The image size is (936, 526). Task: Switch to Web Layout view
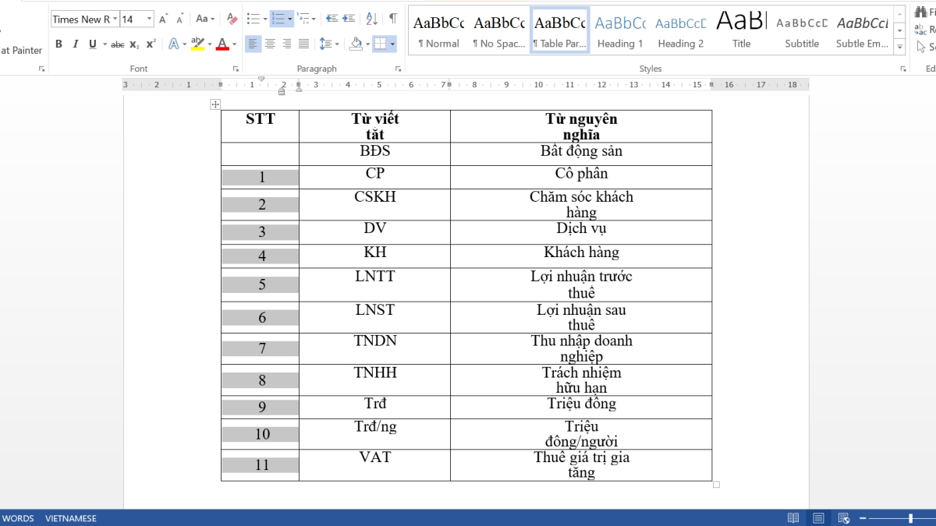843,517
